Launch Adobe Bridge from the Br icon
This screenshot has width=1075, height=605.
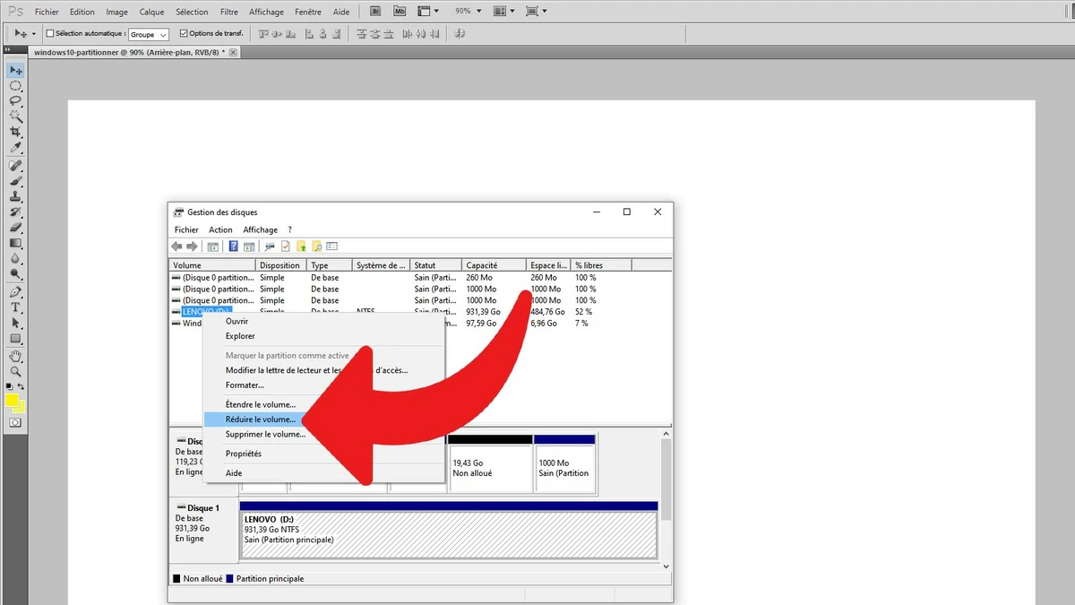pyautogui.click(x=374, y=12)
